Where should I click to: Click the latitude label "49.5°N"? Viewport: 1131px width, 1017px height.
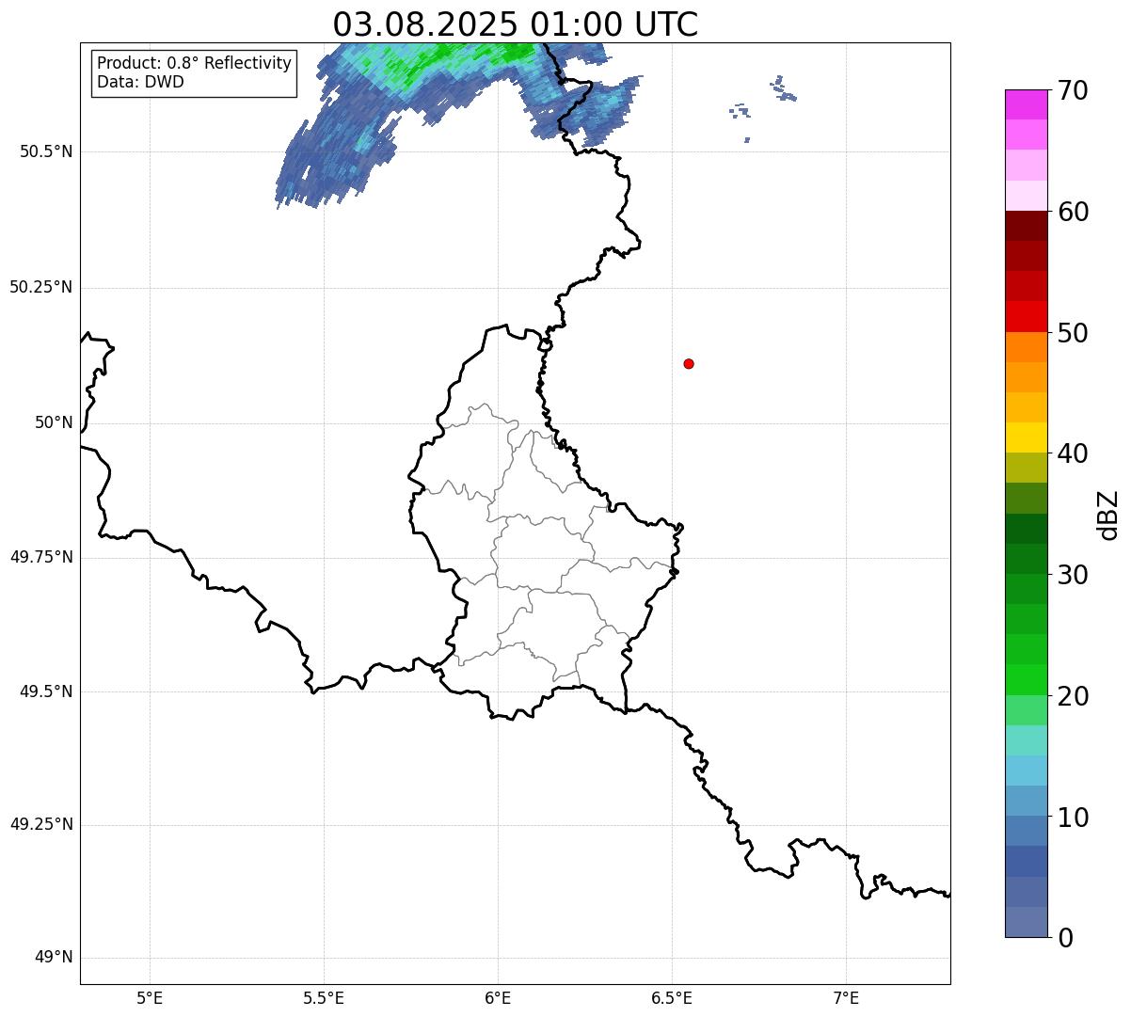46,691
